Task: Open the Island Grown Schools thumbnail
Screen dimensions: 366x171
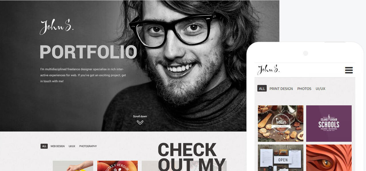Action: coord(329,124)
